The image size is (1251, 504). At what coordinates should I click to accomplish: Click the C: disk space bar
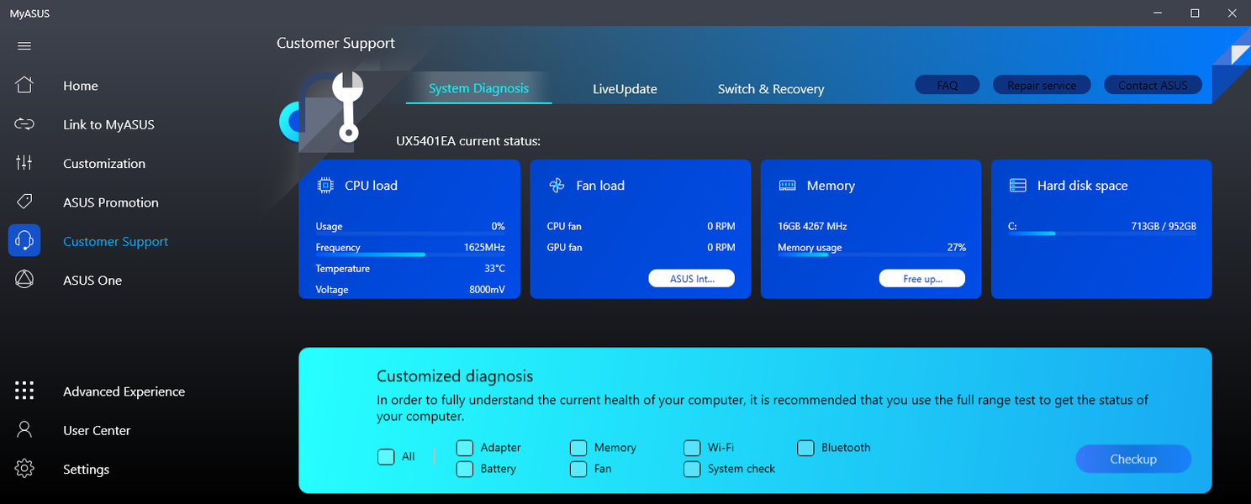pos(1102,234)
